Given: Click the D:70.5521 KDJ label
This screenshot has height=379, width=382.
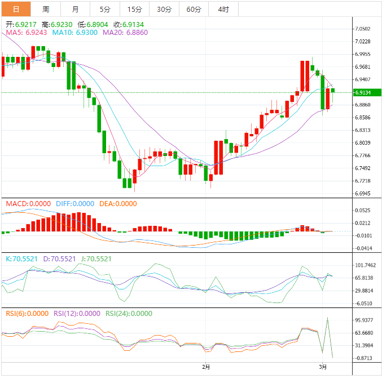Looking at the screenshot, I should click(x=59, y=259).
